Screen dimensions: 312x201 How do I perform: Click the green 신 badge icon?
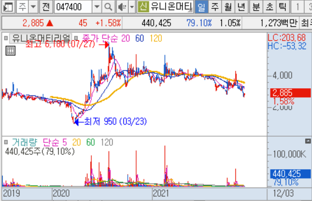[143, 7]
